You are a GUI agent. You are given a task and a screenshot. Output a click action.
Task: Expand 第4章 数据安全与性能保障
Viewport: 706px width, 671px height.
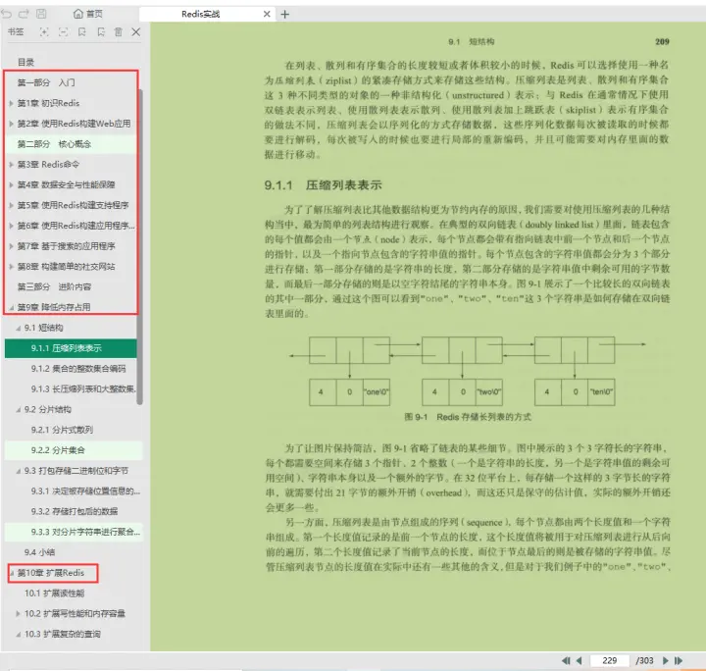11,184
